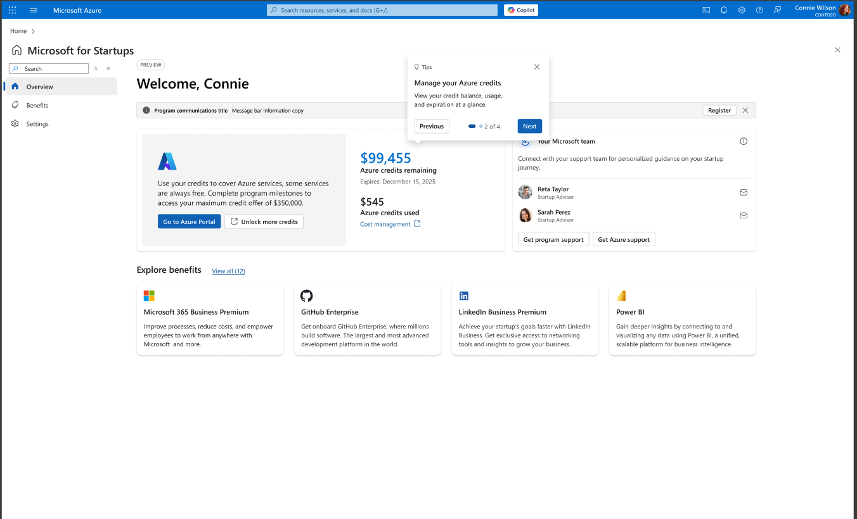Open notifications bell icon
857x519 pixels.
(724, 10)
